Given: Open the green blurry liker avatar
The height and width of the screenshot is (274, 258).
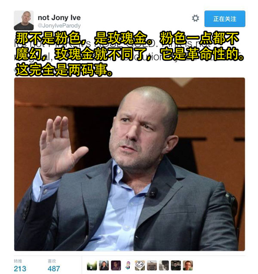Looking at the screenshot, I should tap(92, 265).
